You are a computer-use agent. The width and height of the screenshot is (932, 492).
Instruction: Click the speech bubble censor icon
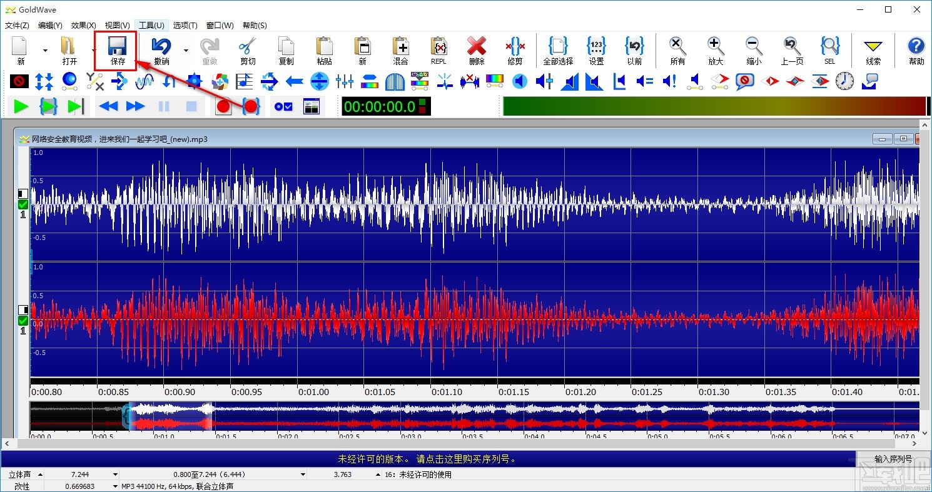(745, 81)
